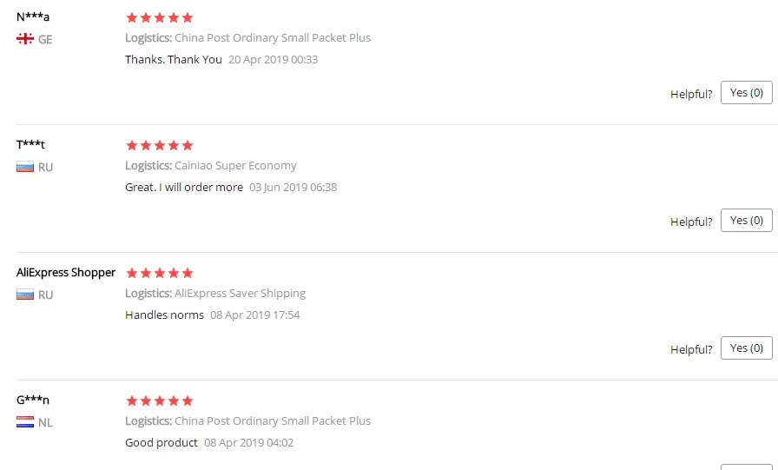The image size is (778, 470).
Task: Click the Cainiao Super Economy logistics text
Action: coord(235,166)
